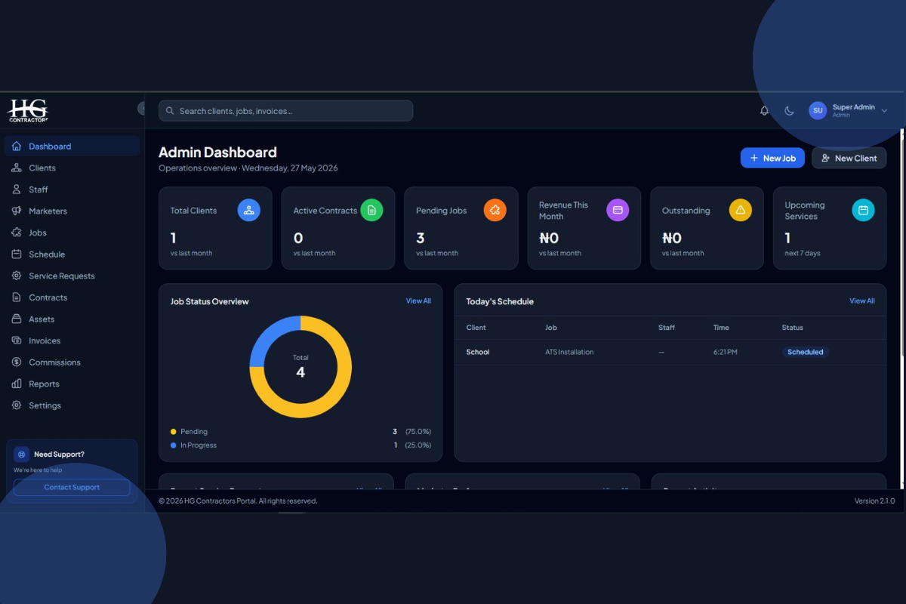The width and height of the screenshot is (906, 604).
Task: Click the Invoices icon in sidebar
Action: point(17,341)
